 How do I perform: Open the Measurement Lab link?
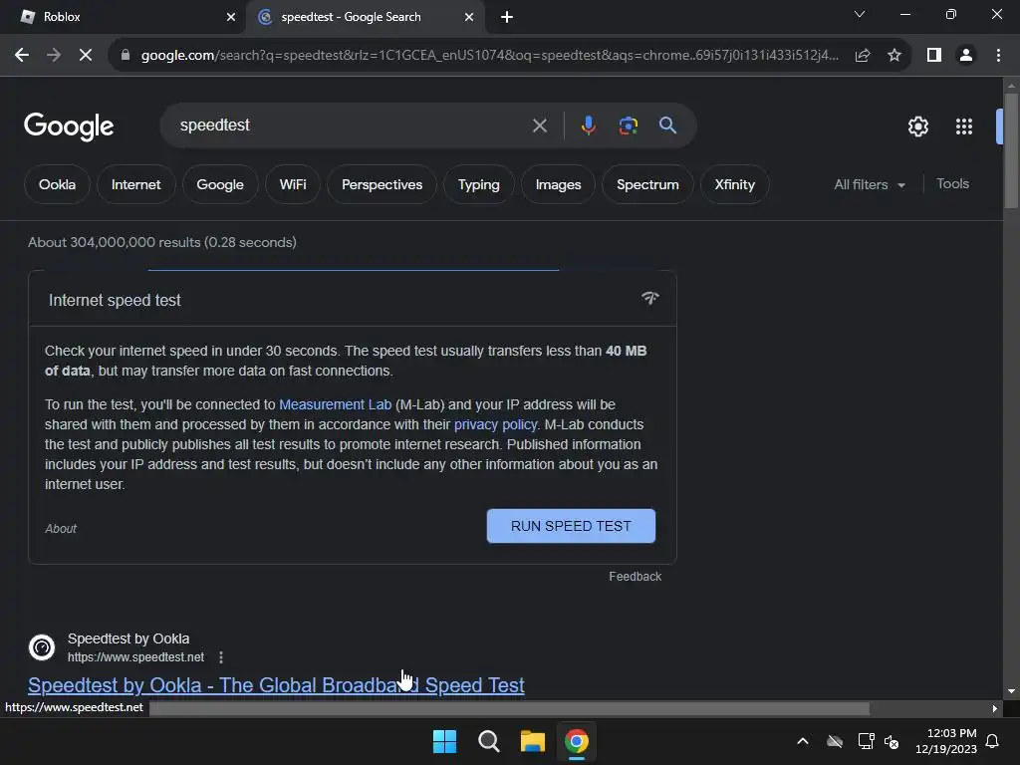335,404
